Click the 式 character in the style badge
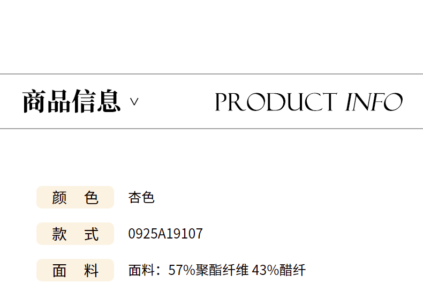The image size is (423, 283). 91,234
